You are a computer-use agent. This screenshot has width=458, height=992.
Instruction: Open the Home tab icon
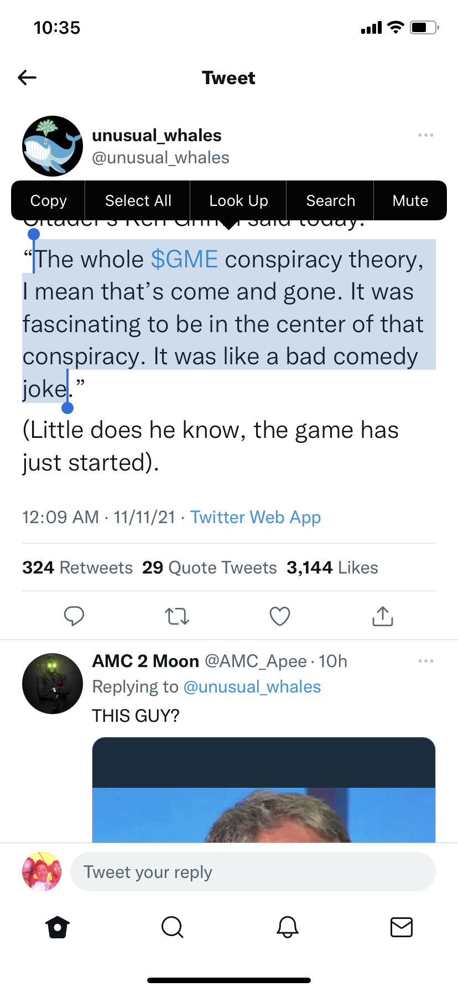pos(58,927)
